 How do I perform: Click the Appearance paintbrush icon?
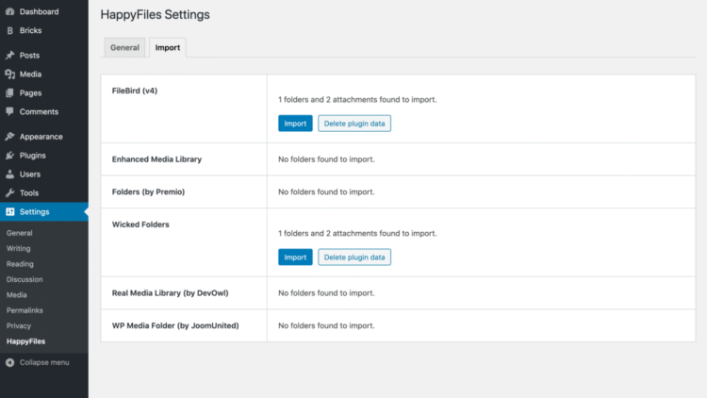10,136
